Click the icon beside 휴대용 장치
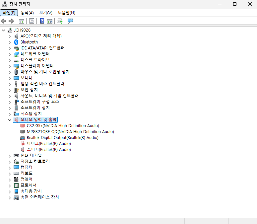Viewport: 257px width, 224px height. click(x=16, y=191)
